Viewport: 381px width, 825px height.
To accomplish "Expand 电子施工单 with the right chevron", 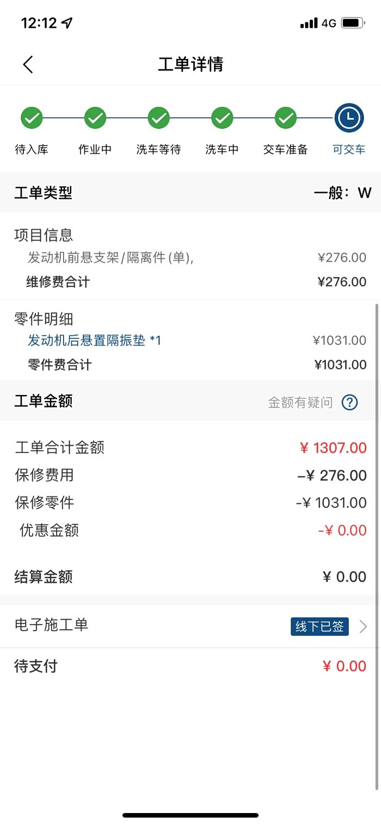I will (x=364, y=627).
